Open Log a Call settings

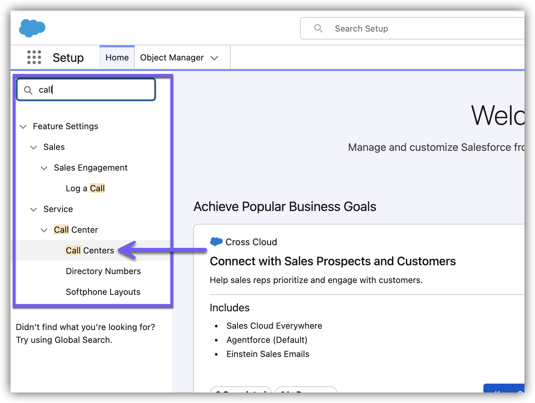point(85,188)
